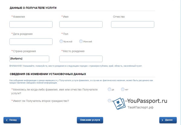The image size is (181, 125).
Task: Click the YouPassport passport logo icon
Action: 119,104
